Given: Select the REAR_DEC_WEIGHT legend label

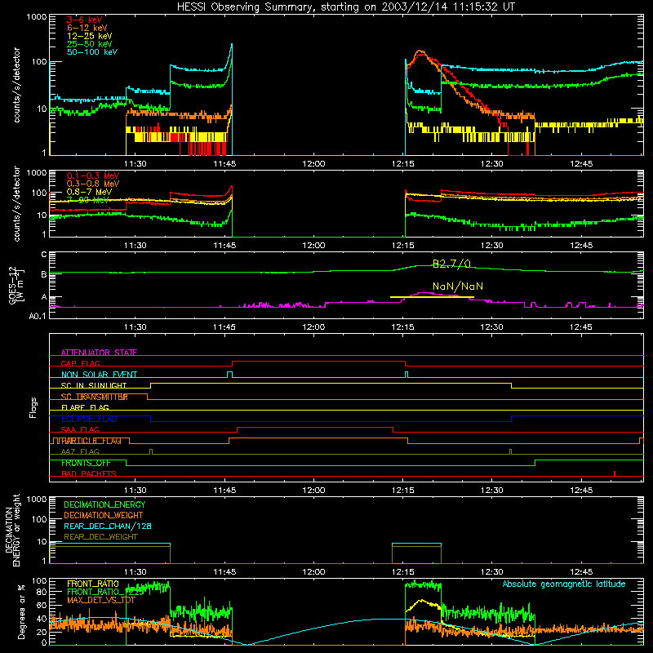Looking at the screenshot, I should coord(100,537).
